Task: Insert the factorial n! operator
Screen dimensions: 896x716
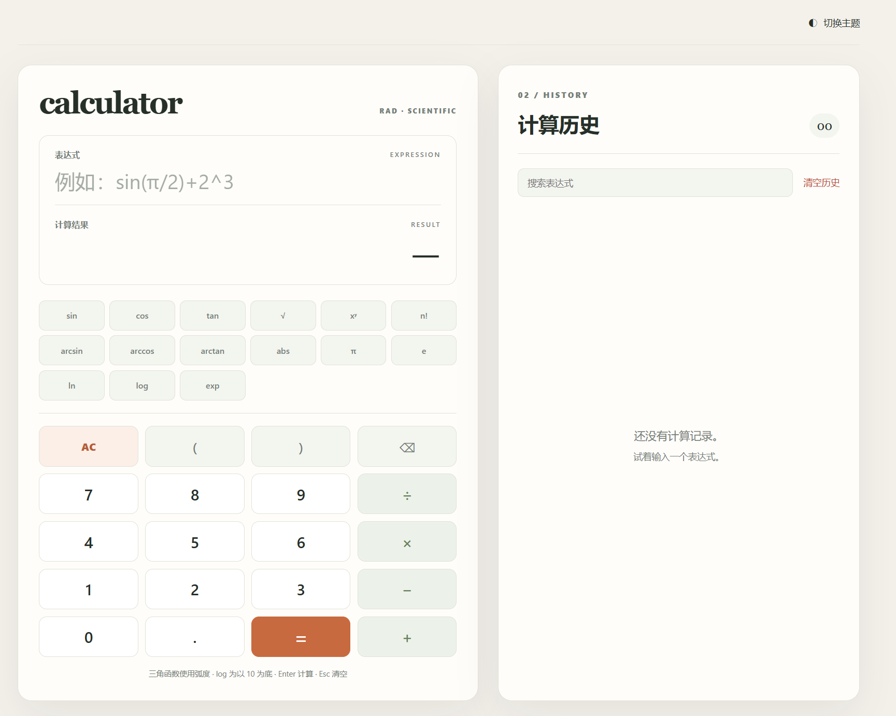Action: (x=424, y=316)
